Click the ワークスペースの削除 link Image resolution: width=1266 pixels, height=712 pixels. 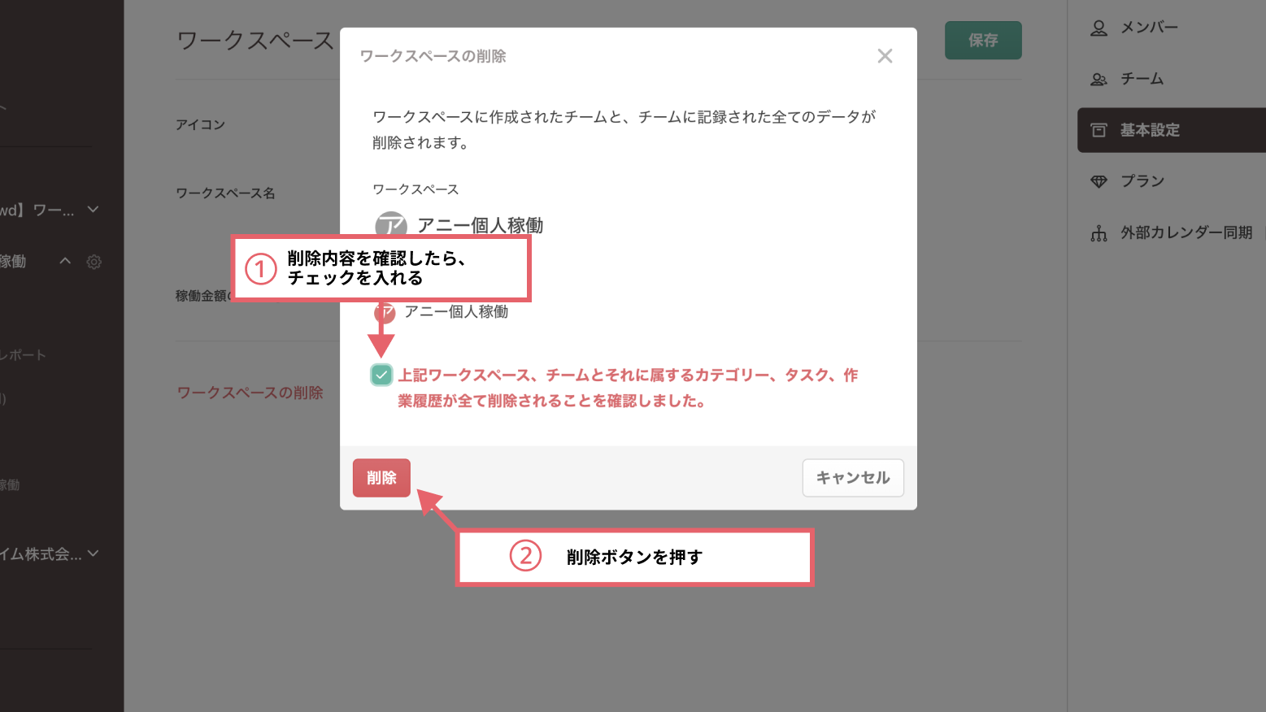[x=250, y=393]
